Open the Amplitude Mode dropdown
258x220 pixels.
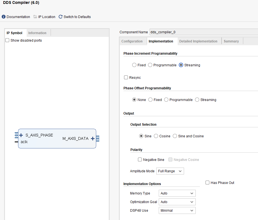(x=170, y=171)
